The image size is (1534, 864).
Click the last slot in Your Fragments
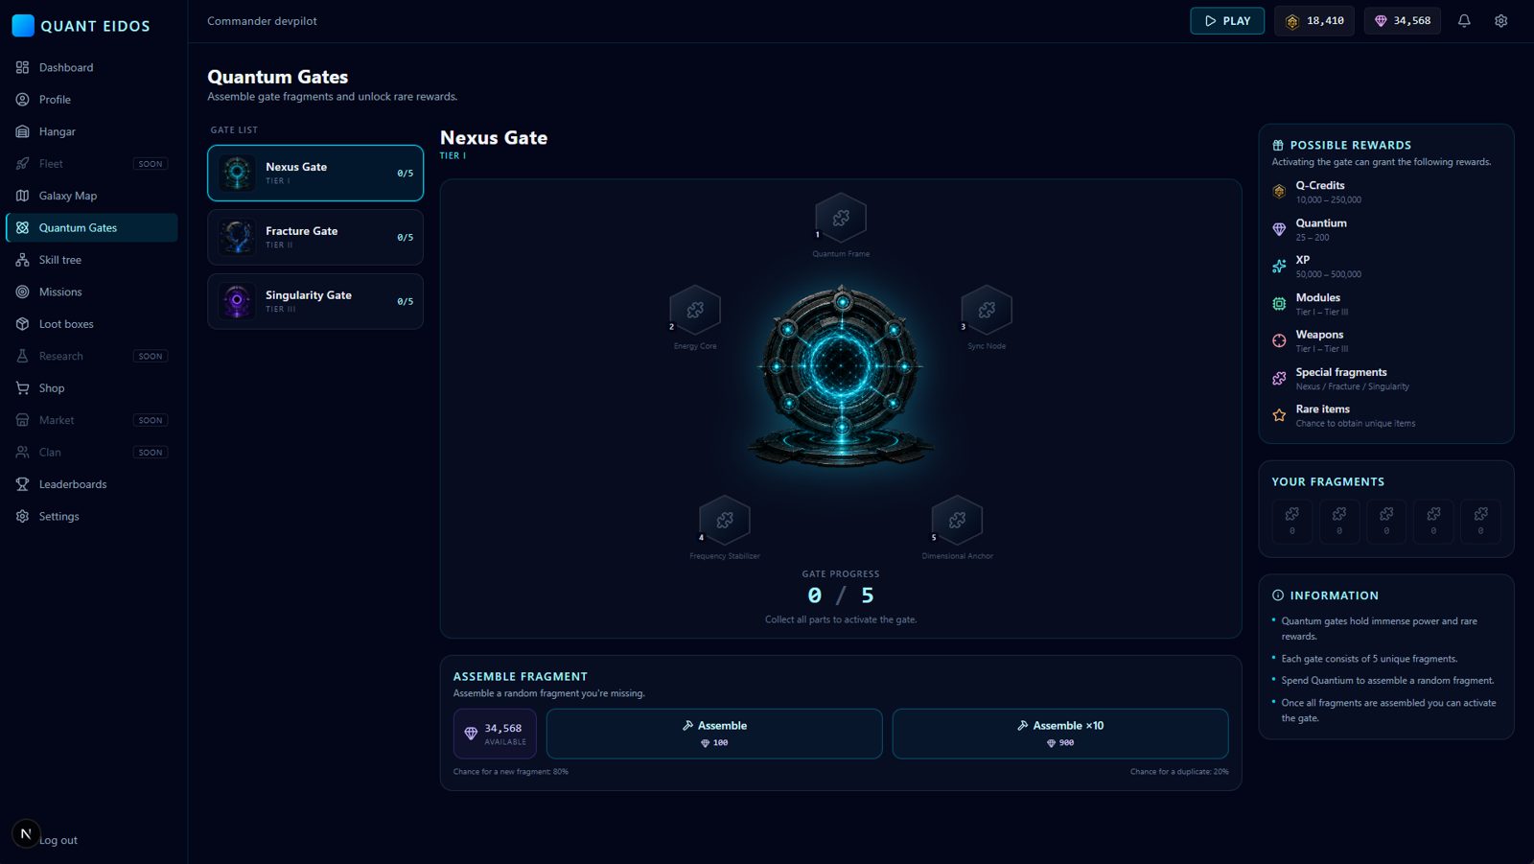[x=1480, y=521]
